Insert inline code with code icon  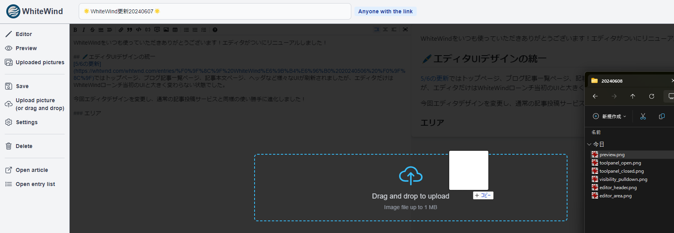click(139, 30)
